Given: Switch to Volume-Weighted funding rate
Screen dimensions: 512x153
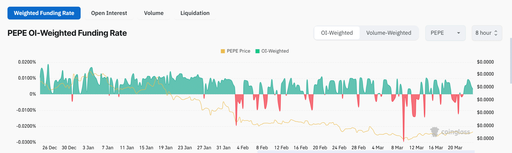Looking at the screenshot, I should (389, 33).
